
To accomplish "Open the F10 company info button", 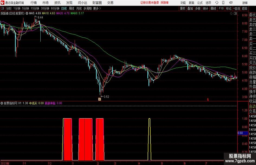I will click(x=221, y=8).
